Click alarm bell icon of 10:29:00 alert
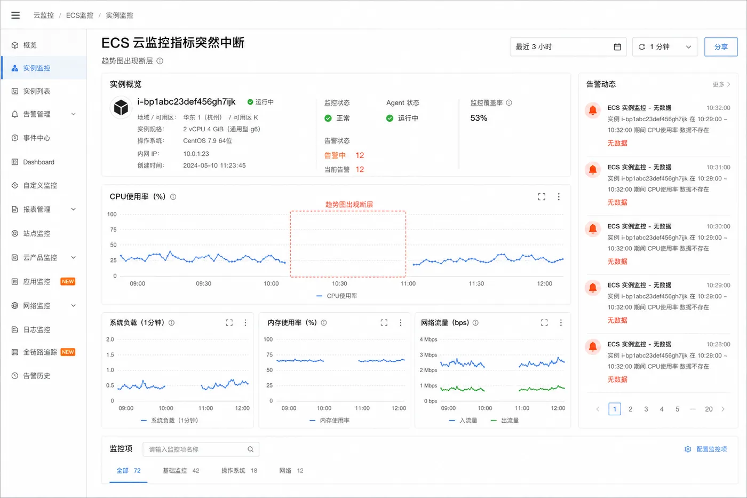This screenshot has width=747, height=498. (x=592, y=288)
